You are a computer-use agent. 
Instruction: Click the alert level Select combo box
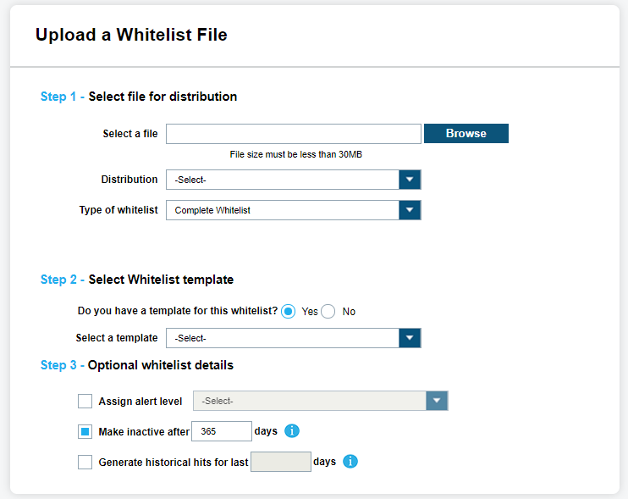coord(309,401)
